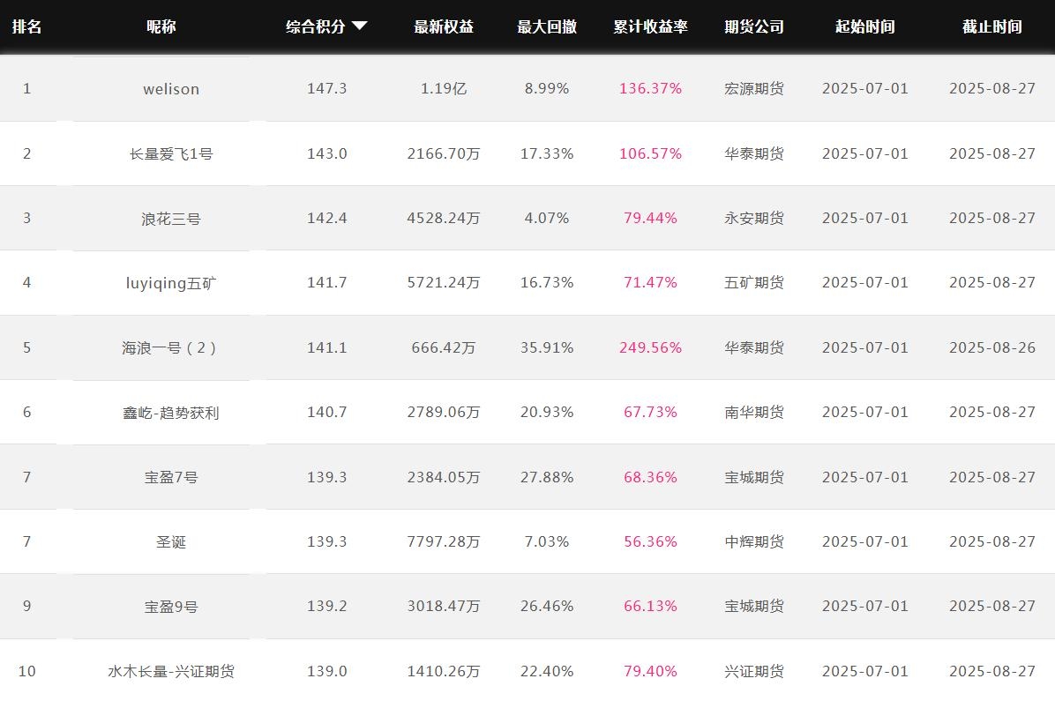Viewport: 1055px width, 701px height.
Task: Click the 永安期货 company cell
Action: [x=754, y=218]
